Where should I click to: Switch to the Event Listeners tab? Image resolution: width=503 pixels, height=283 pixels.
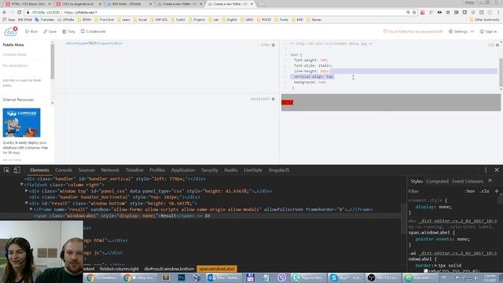[x=468, y=182]
